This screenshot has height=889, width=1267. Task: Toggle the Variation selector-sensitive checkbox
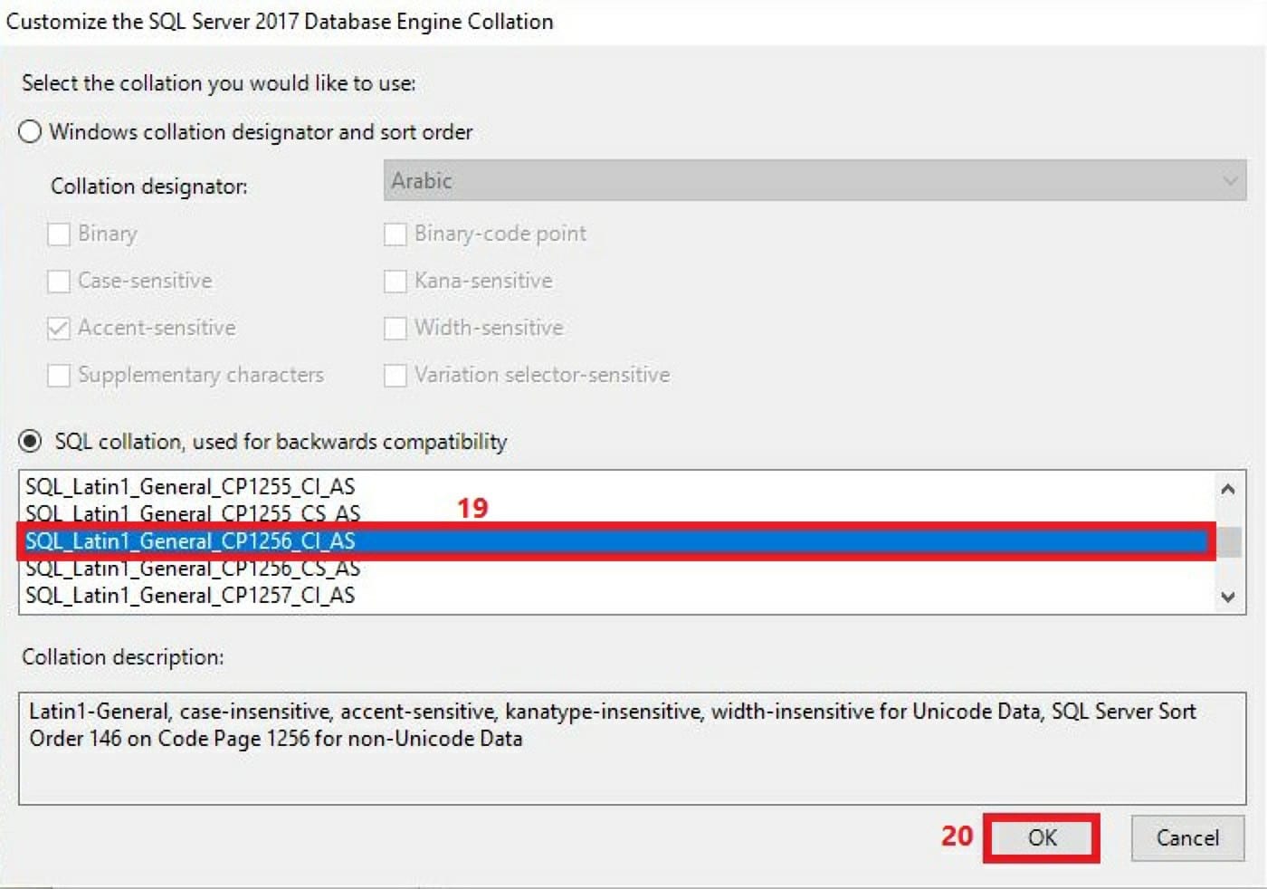(395, 376)
